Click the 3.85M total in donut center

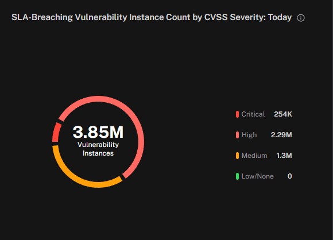(x=98, y=132)
